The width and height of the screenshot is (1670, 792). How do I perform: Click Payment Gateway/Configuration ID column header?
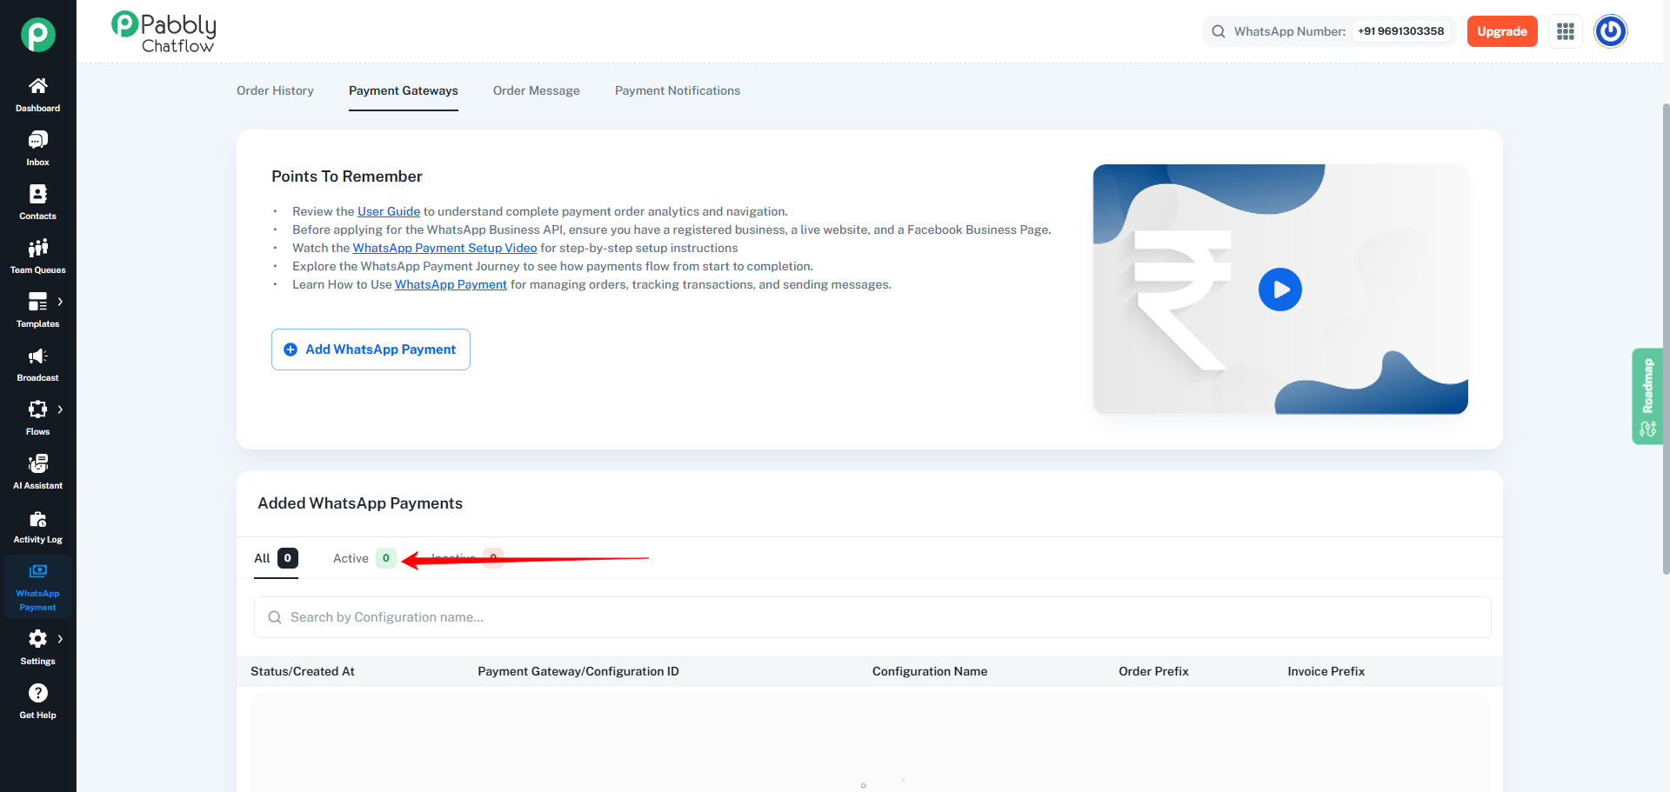pos(578,671)
